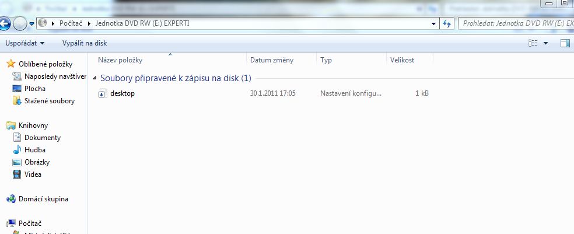This screenshot has height=234, width=574.
Task: Change view with the view icon button
Action: 533,43
